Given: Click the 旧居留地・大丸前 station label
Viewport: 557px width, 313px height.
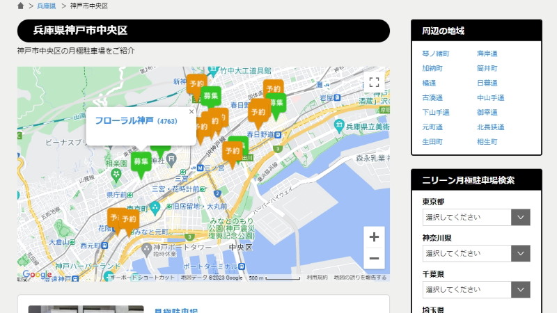Looking at the screenshot, I should click(200, 206).
